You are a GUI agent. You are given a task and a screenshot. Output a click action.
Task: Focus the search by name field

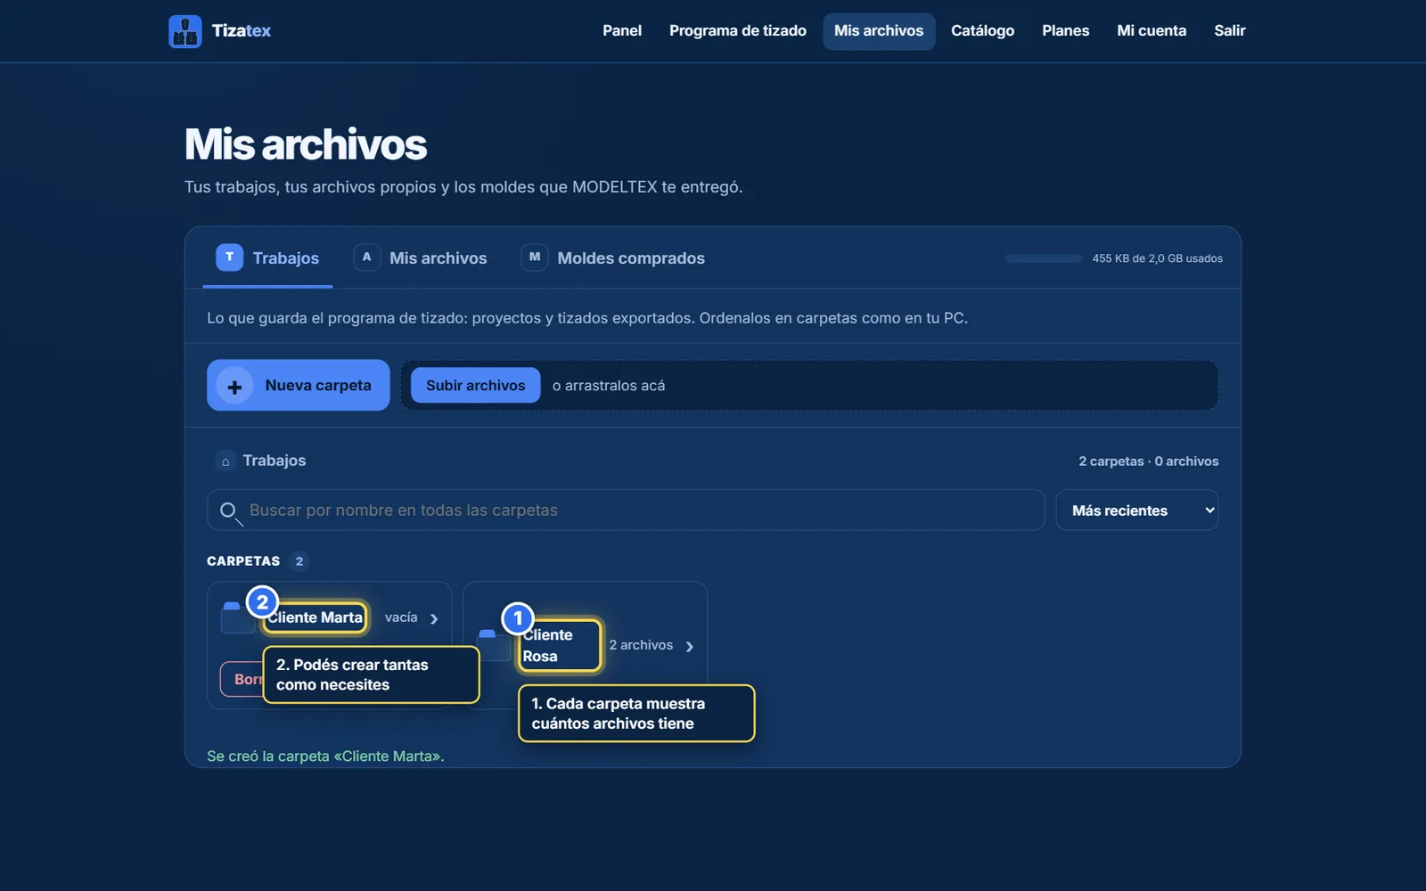pyautogui.click(x=626, y=510)
